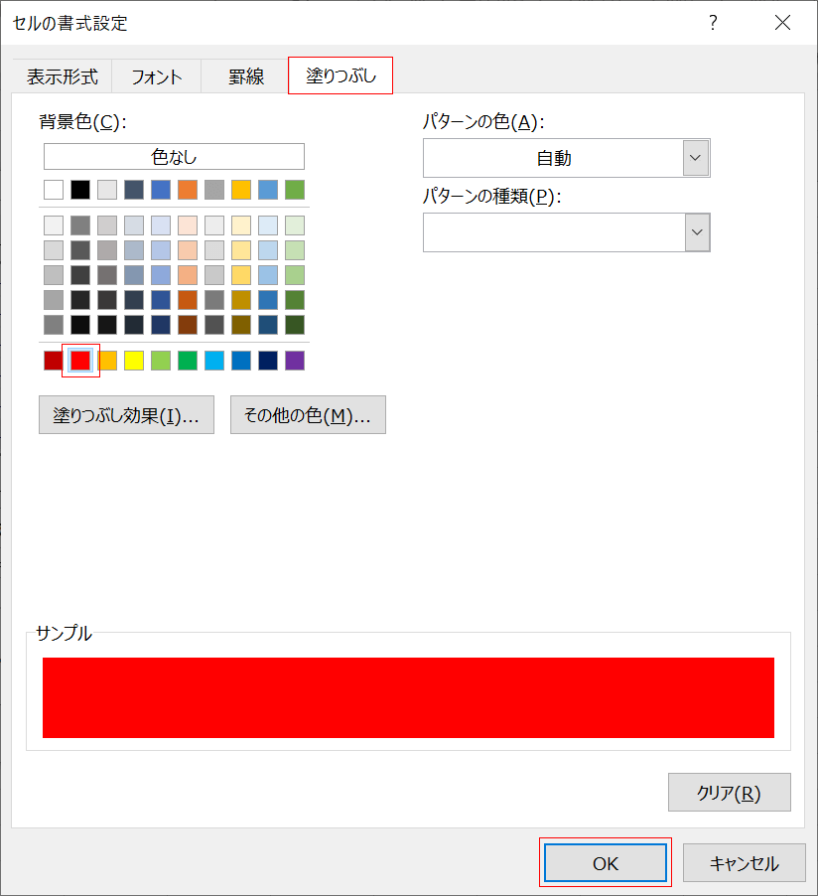Pick the yellow swatch in bottom row
This screenshot has height=896, width=818.
(x=133, y=361)
